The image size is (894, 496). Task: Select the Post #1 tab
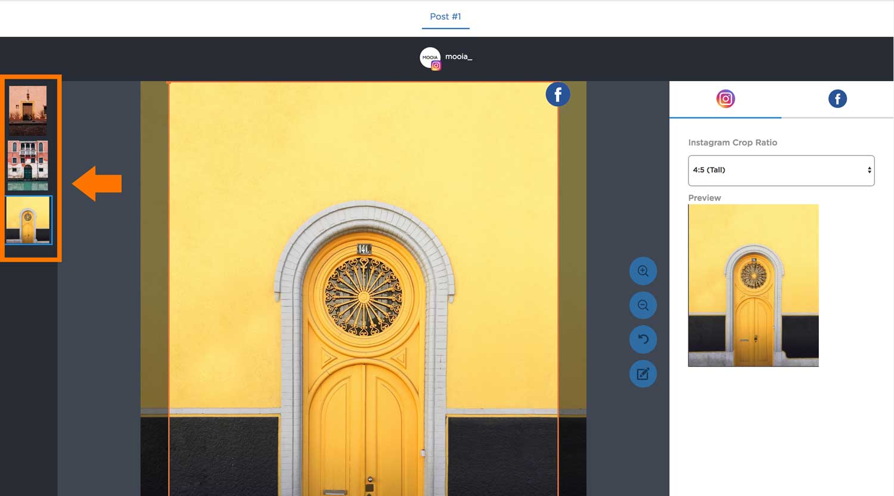tap(445, 17)
